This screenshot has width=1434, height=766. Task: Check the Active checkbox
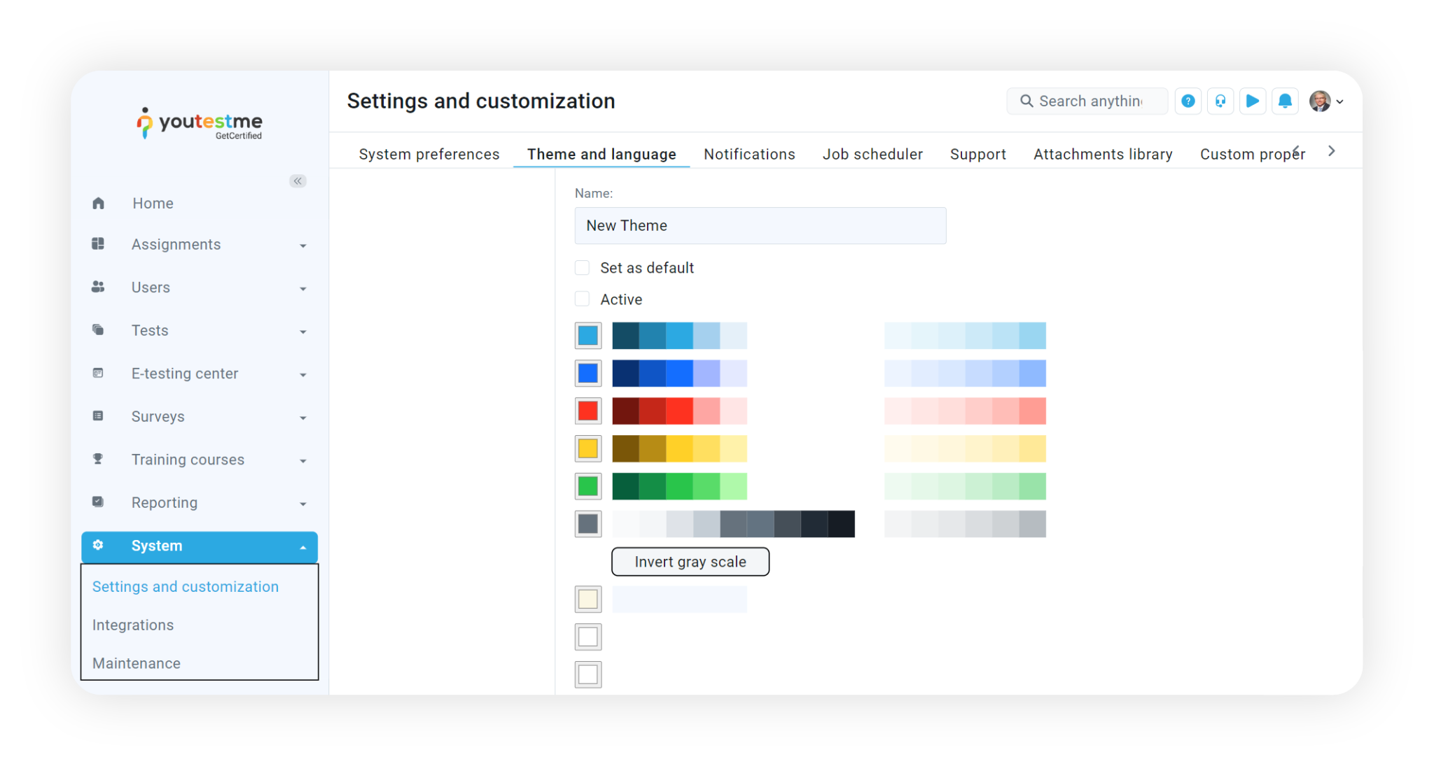pyautogui.click(x=582, y=299)
